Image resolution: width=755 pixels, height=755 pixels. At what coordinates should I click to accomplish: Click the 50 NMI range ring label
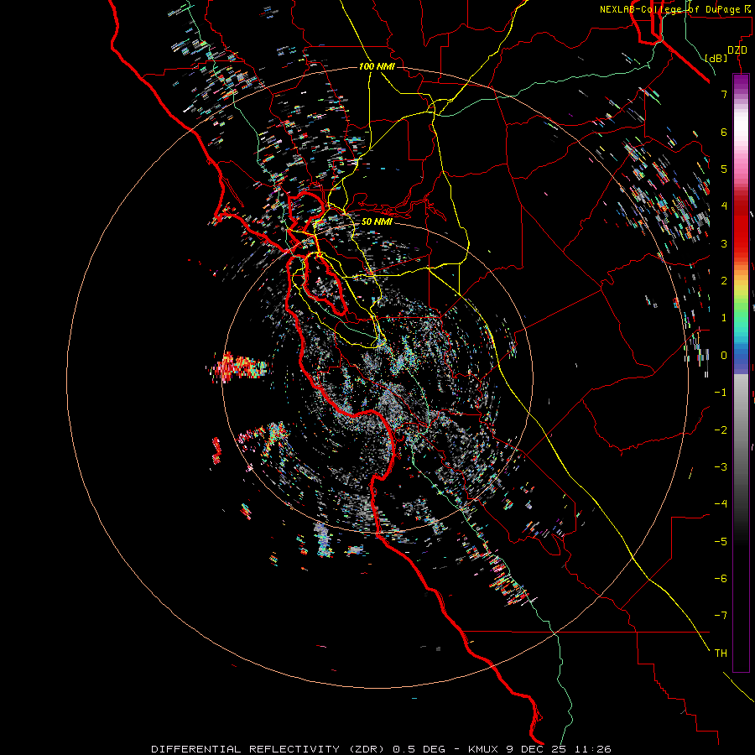[377, 221]
